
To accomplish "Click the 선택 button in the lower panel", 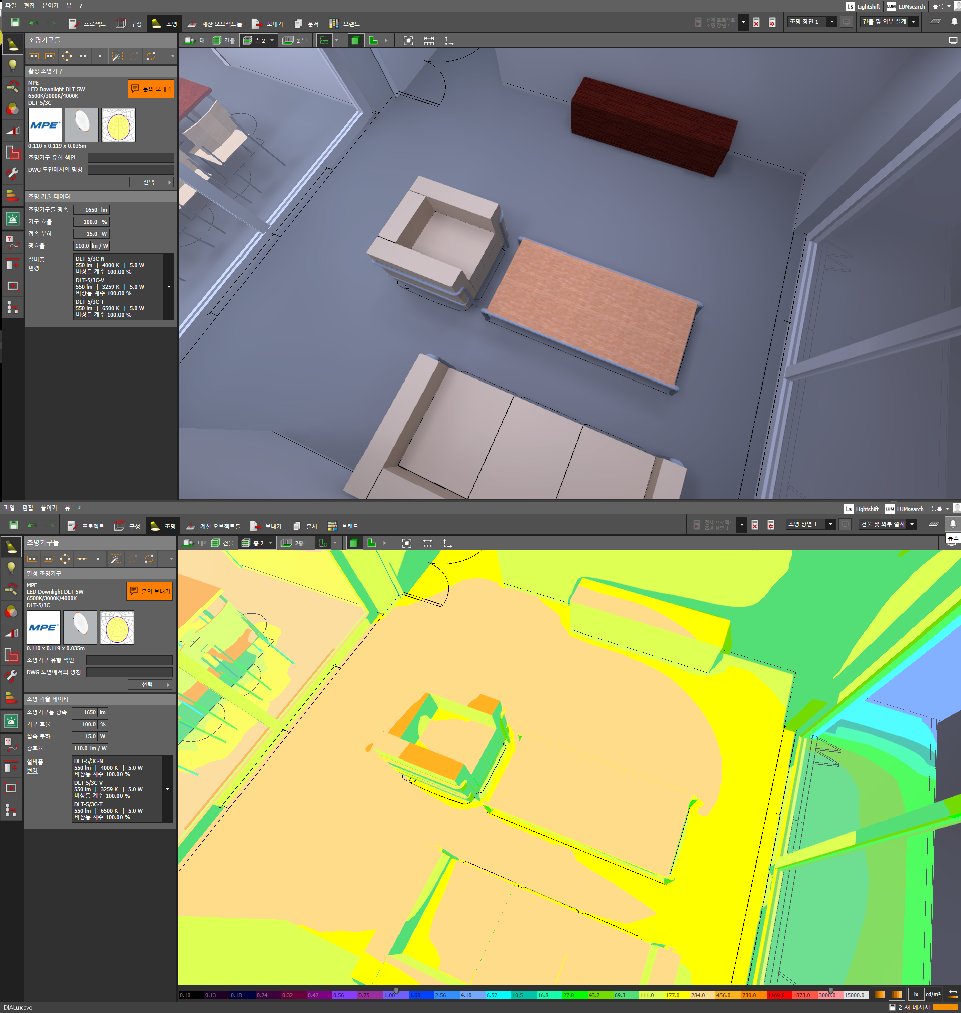I will 149,685.
